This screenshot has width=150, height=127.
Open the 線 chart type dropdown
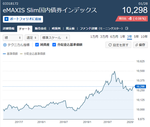tap(13, 38)
